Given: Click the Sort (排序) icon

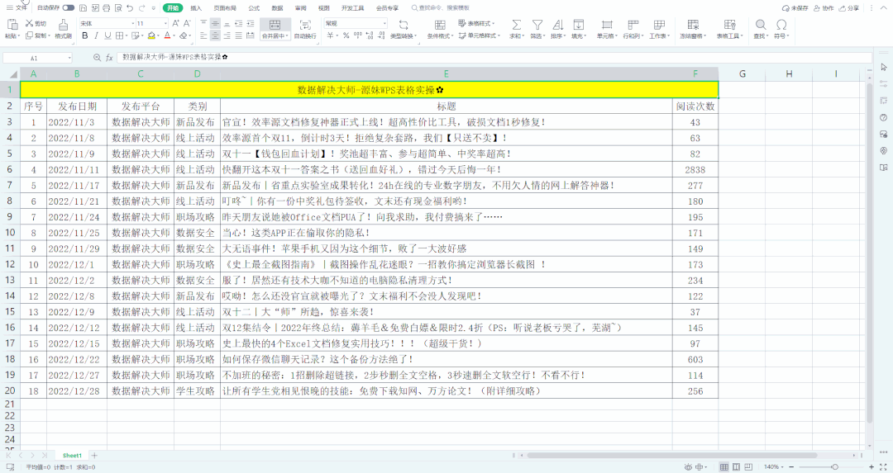Looking at the screenshot, I should click(x=558, y=25).
